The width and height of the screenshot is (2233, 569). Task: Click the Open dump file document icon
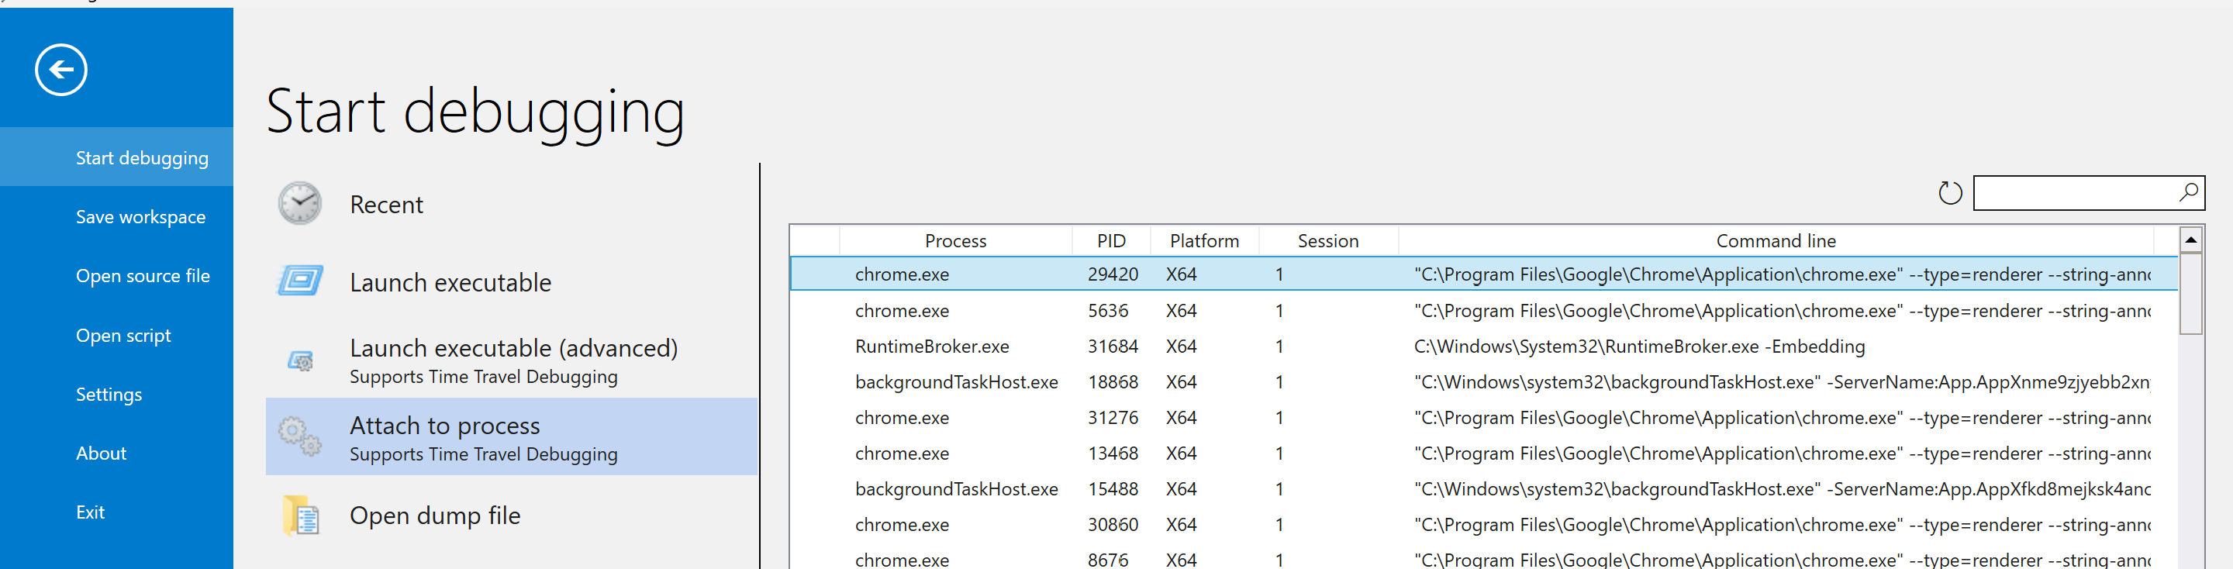301,516
